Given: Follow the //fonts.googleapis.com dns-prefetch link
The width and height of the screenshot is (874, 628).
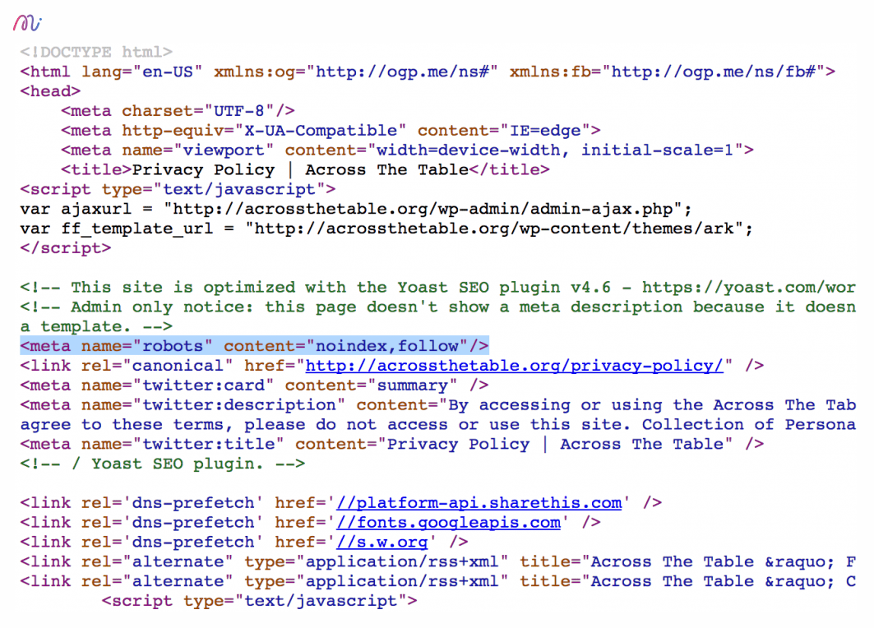Looking at the screenshot, I should pos(448,522).
